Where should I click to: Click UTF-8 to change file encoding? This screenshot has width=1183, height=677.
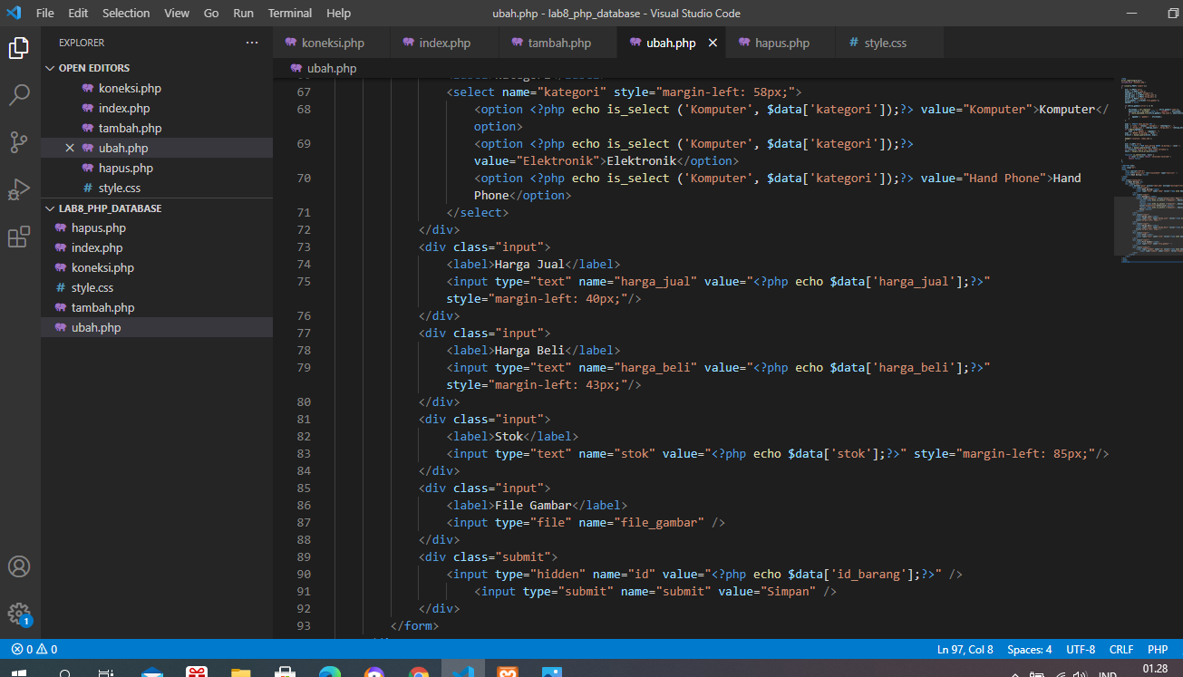point(1081,649)
